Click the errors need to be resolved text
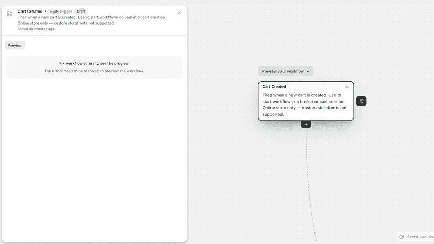 tap(94, 71)
